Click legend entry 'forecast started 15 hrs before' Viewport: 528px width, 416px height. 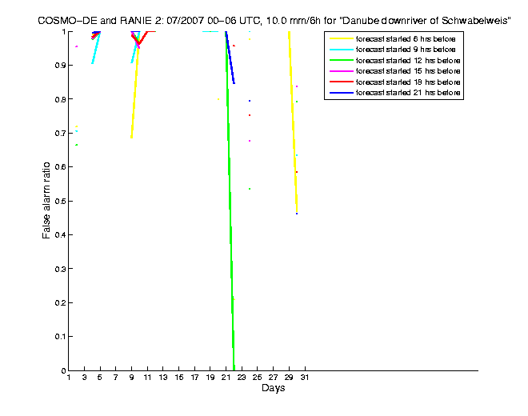pyautogui.click(x=408, y=71)
